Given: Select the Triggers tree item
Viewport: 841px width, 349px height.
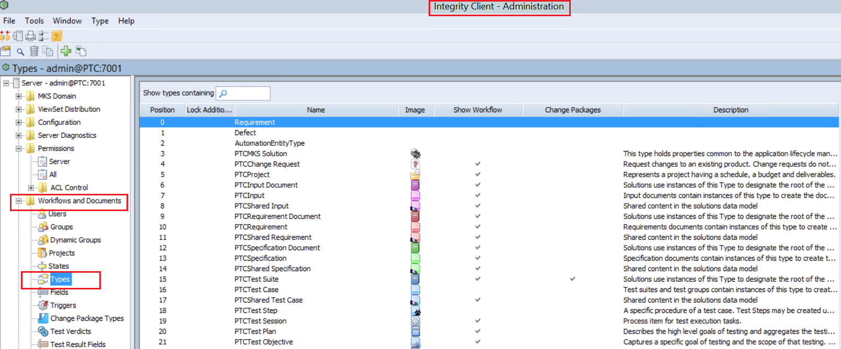Looking at the screenshot, I should click(63, 305).
